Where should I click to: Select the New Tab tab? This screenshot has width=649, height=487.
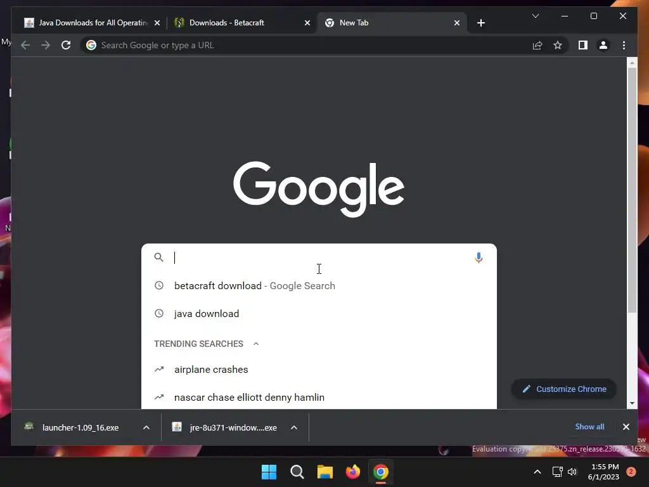(x=392, y=23)
